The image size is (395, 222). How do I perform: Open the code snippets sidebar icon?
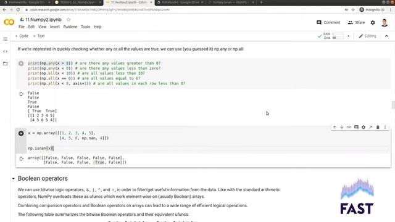(x=6, y=51)
